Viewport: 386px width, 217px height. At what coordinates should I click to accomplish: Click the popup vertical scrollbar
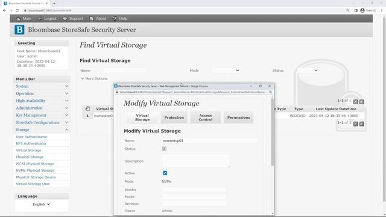272,132
